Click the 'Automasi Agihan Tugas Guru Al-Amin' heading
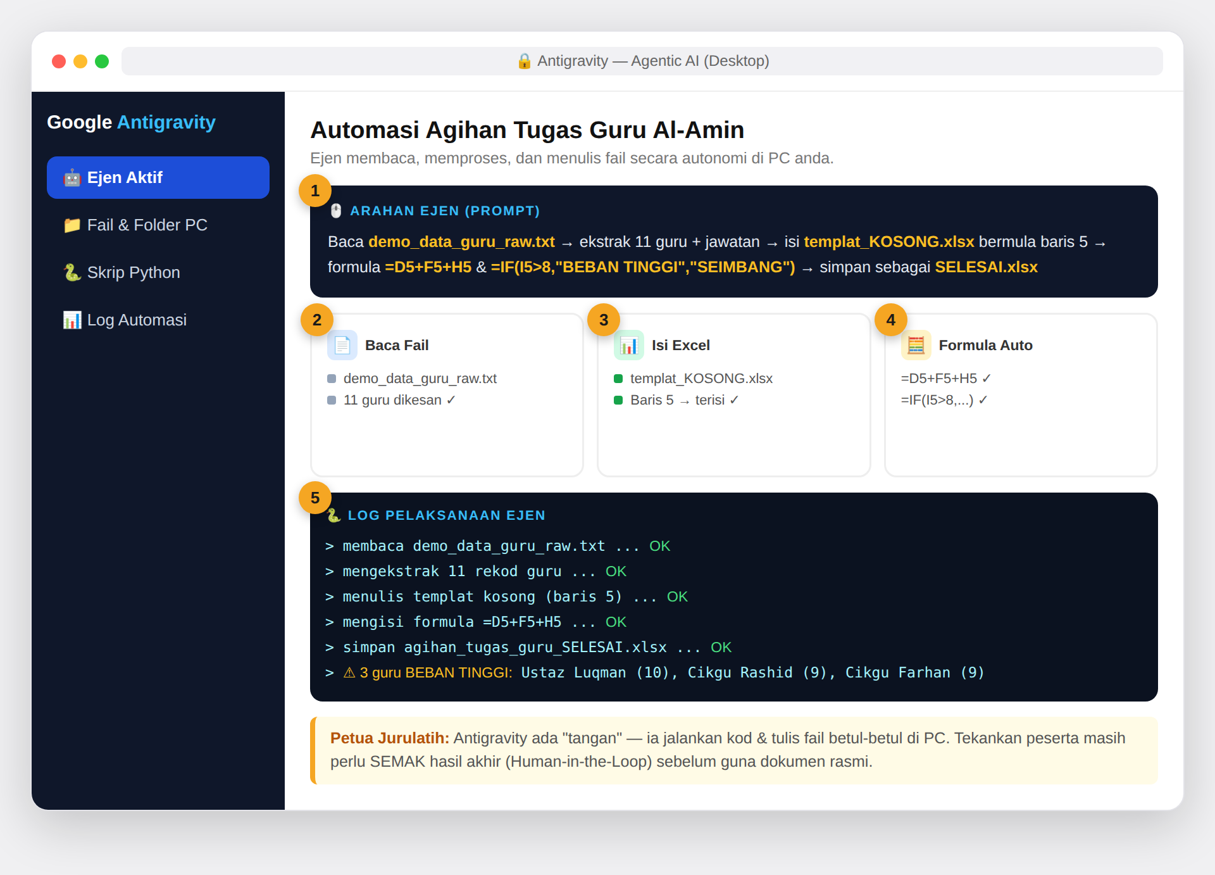The height and width of the screenshot is (875, 1215). [527, 130]
